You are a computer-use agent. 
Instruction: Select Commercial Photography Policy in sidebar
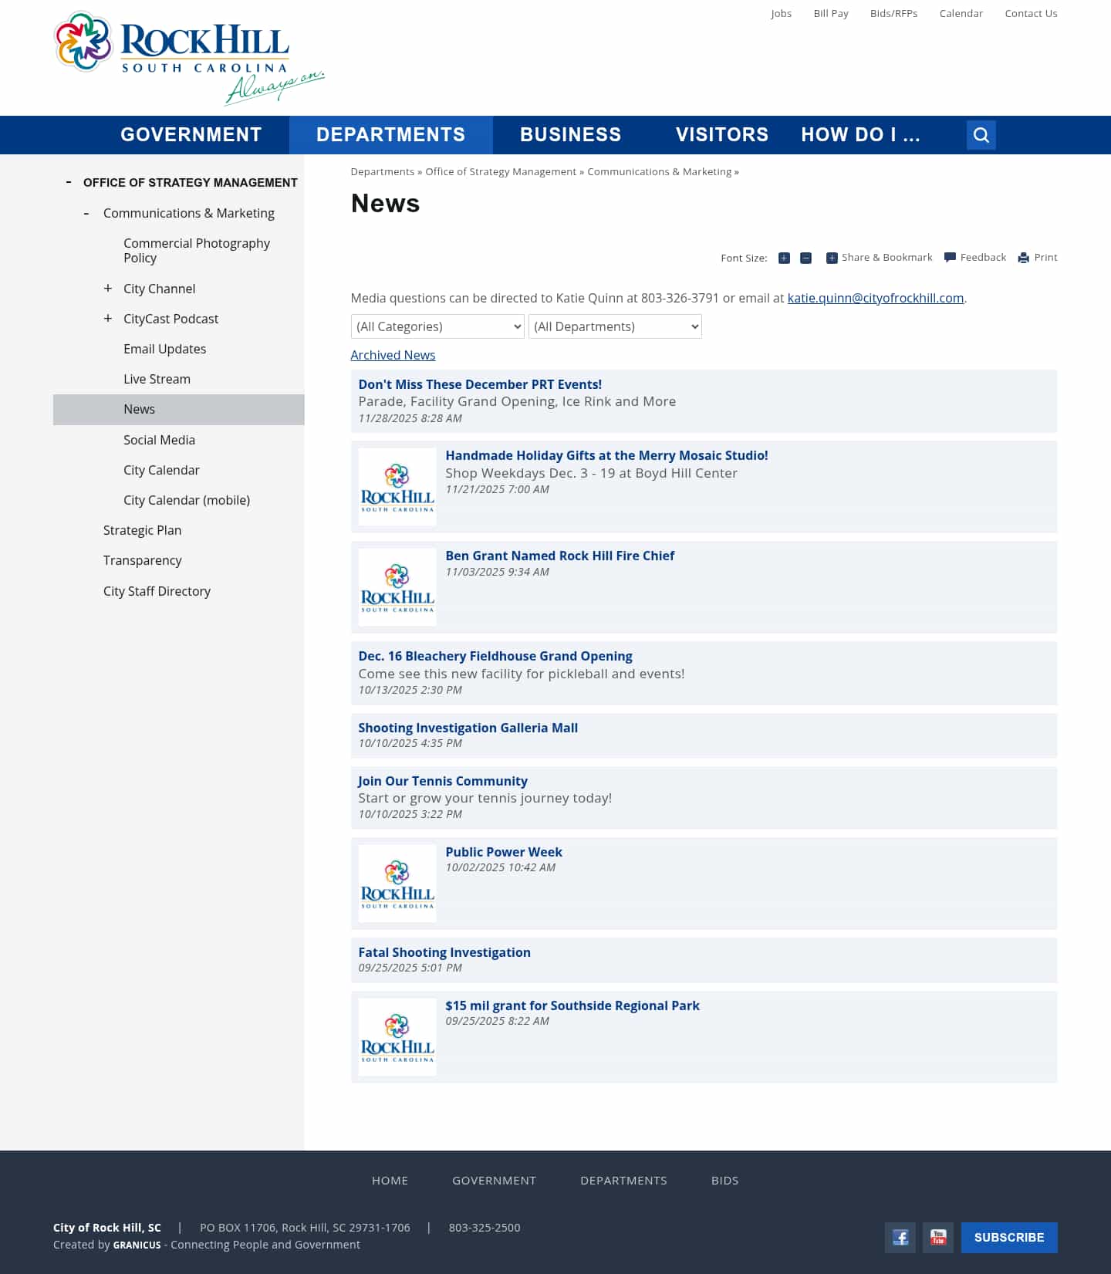(197, 250)
